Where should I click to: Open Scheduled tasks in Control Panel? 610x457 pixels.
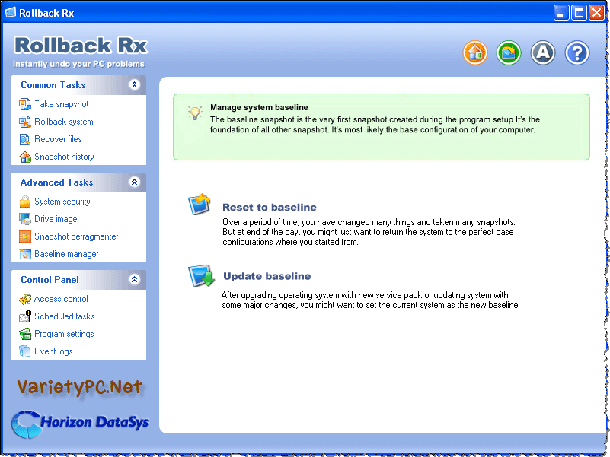click(65, 316)
